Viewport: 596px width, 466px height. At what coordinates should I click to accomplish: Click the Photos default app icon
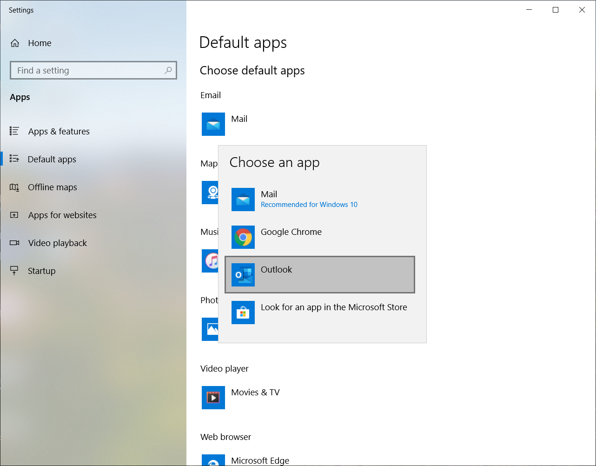pos(210,329)
